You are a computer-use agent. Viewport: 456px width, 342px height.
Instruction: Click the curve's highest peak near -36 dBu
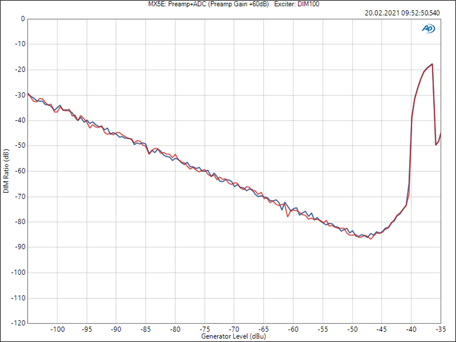[432, 64]
